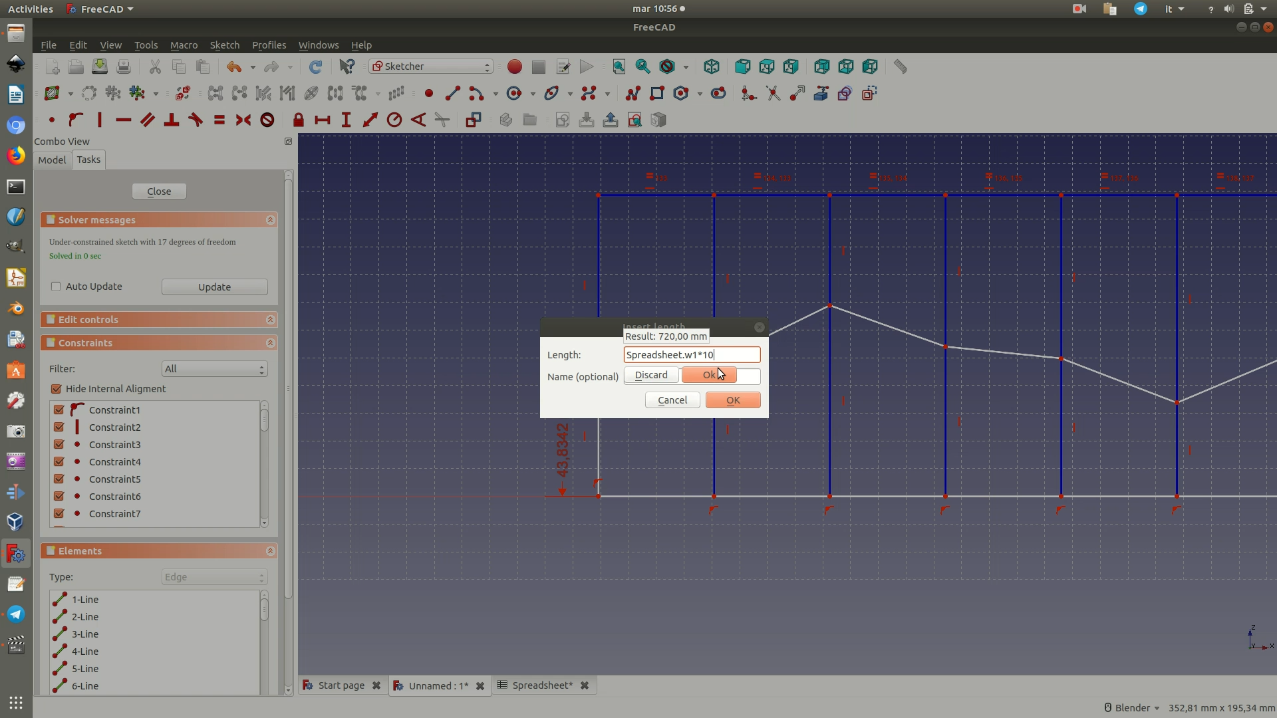Screen dimensions: 1277x718
Task: Apply horizontal distance constraint
Action: pyautogui.click(x=322, y=120)
